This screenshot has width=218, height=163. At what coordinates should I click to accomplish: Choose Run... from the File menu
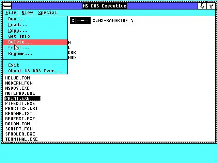point(35,19)
